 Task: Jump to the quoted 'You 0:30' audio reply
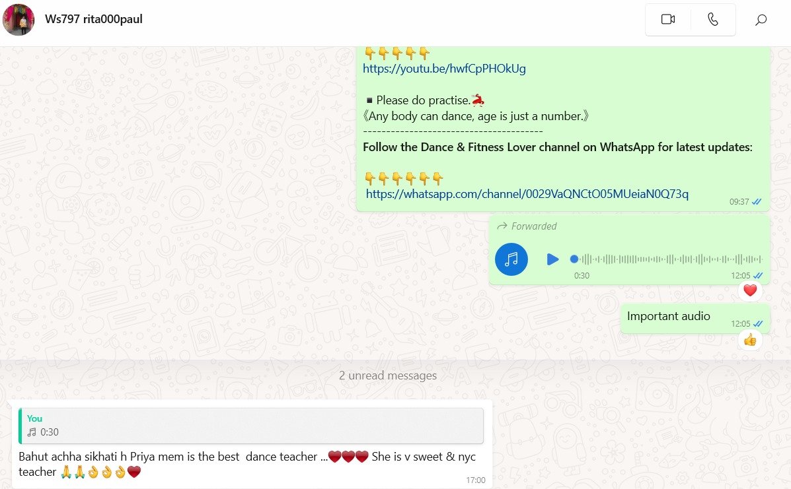point(250,426)
